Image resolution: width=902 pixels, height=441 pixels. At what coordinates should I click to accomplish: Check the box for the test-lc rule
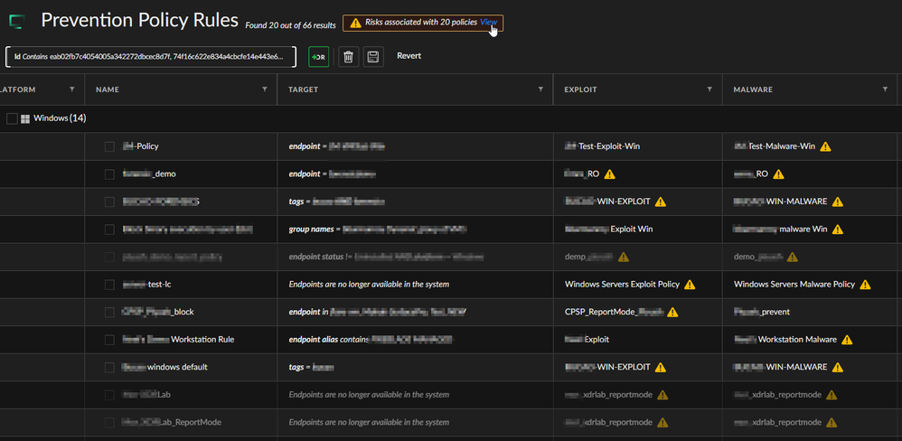pyautogui.click(x=109, y=285)
